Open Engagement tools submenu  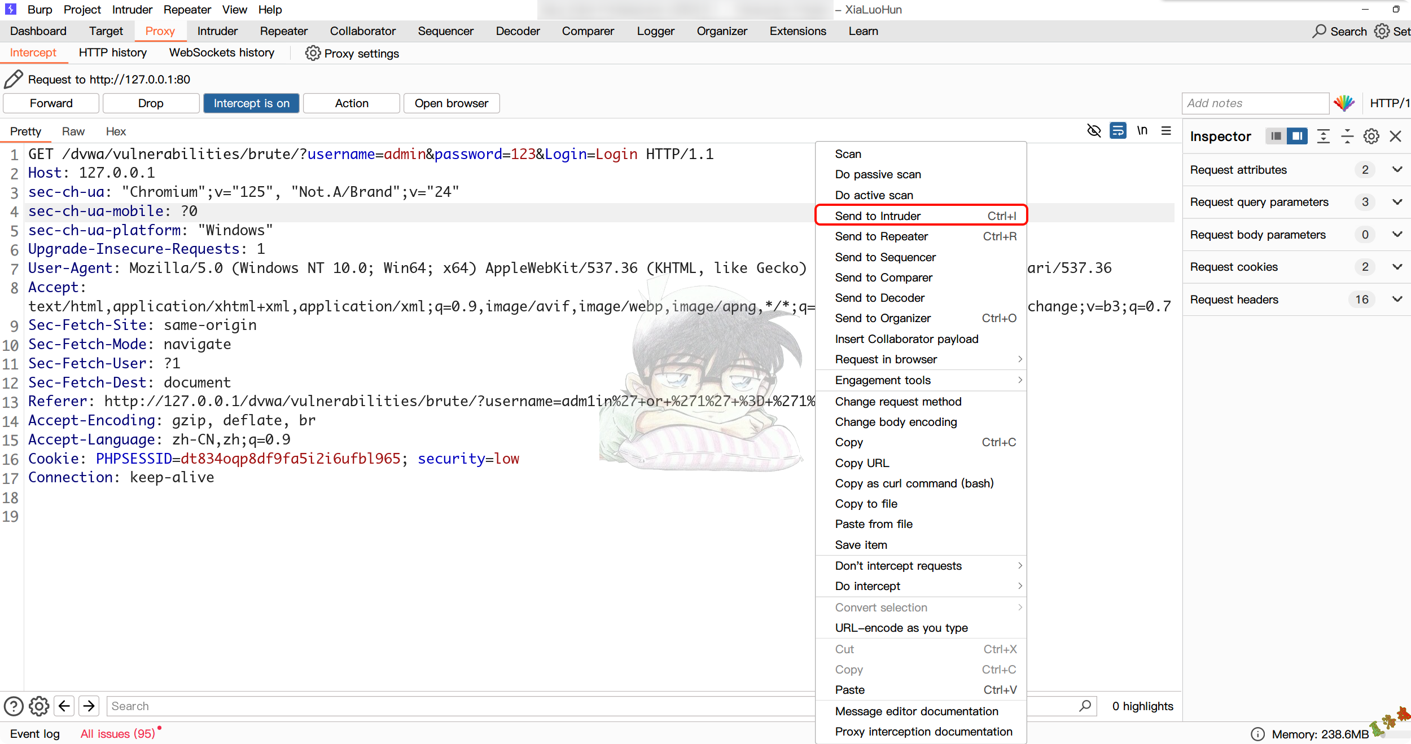pyautogui.click(x=921, y=380)
